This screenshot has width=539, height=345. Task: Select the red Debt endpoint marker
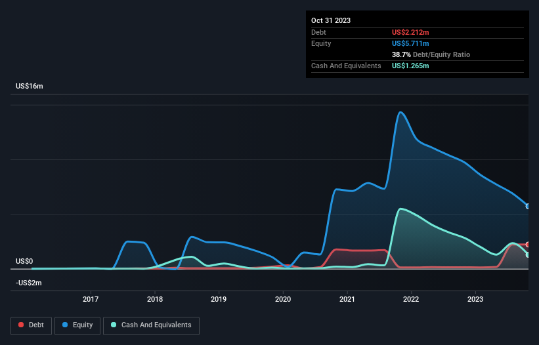tap(528, 245)
